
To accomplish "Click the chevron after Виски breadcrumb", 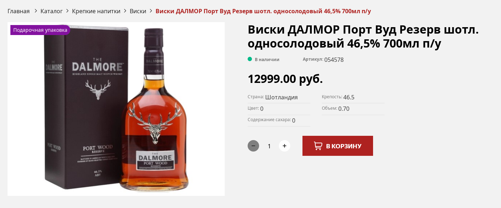I will point(151,11).
